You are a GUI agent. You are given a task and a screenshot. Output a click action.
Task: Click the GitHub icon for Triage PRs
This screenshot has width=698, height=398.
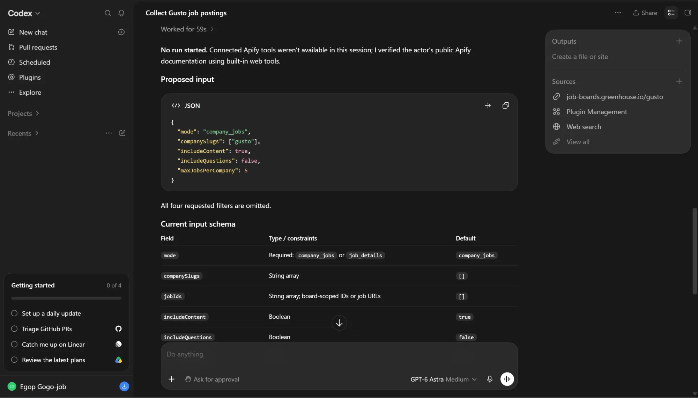point(119,329)
